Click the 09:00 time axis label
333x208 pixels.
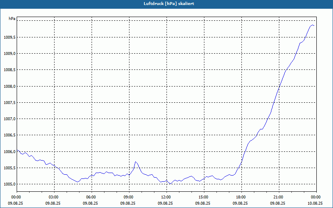coord(129,197)
